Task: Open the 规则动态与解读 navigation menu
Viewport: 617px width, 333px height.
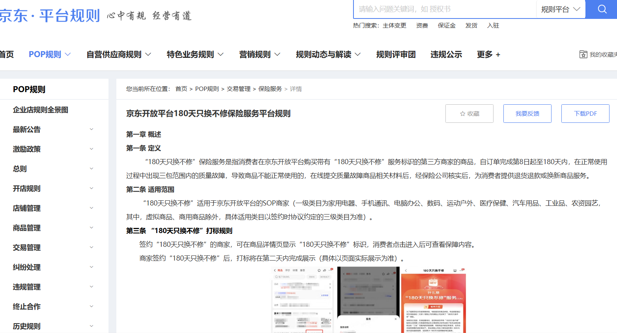Action: pos(328,54)
